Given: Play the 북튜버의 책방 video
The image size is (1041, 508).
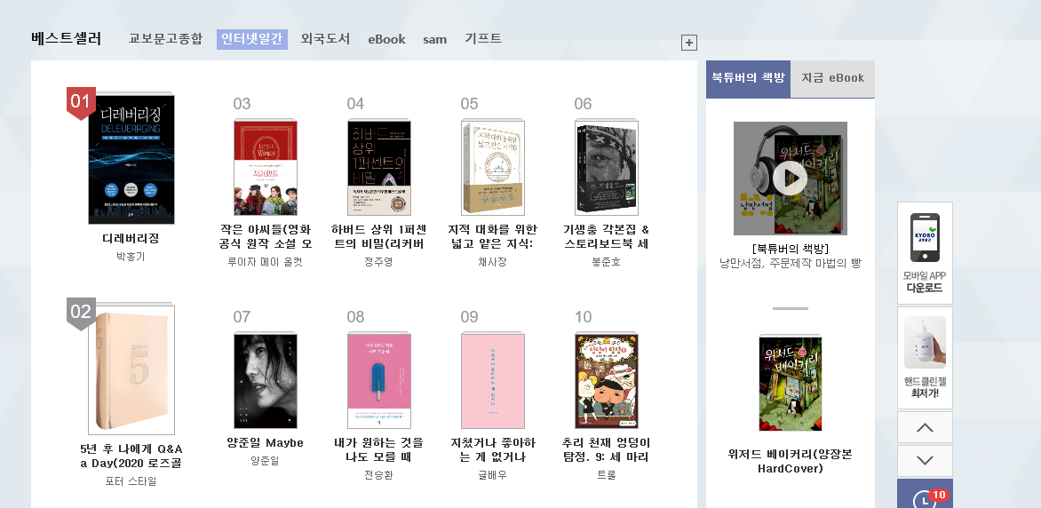Looking at the screenshot, I should coord(790,178).
